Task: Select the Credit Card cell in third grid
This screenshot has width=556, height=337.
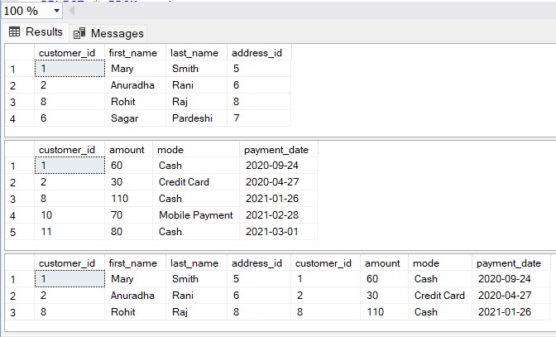Action: point(439,296)
